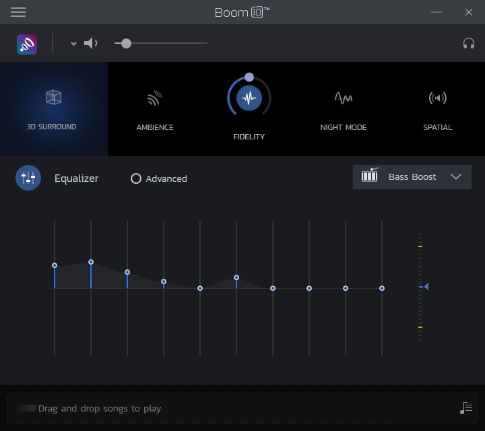Screen dimensions: 485x431
Task: Click the preamp gain triangle marker
Action: pos(426,287)
